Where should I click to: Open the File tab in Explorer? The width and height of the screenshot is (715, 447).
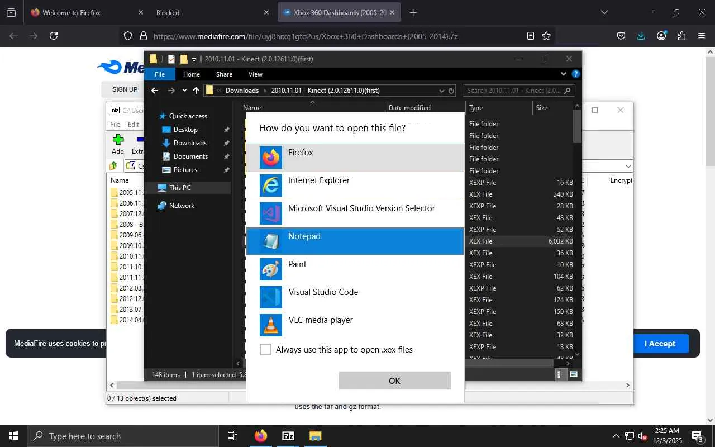tap(160, 74)
